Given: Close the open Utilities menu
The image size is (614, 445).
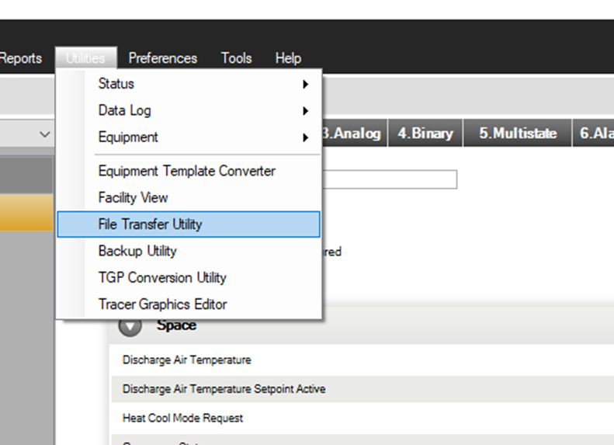Looking at the screenshot, I should pos(85,58).
